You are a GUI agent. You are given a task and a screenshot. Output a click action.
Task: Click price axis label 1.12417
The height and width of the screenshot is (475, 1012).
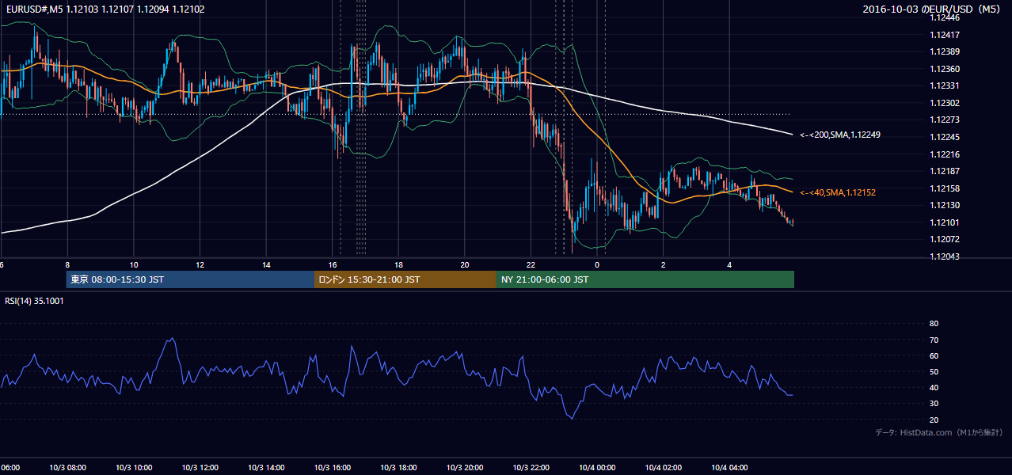[x=944, y=35]
